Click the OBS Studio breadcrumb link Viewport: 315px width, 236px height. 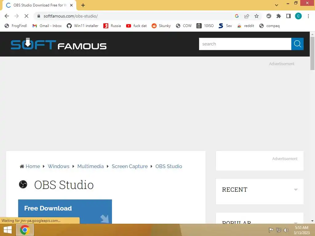tap(169, 166)
